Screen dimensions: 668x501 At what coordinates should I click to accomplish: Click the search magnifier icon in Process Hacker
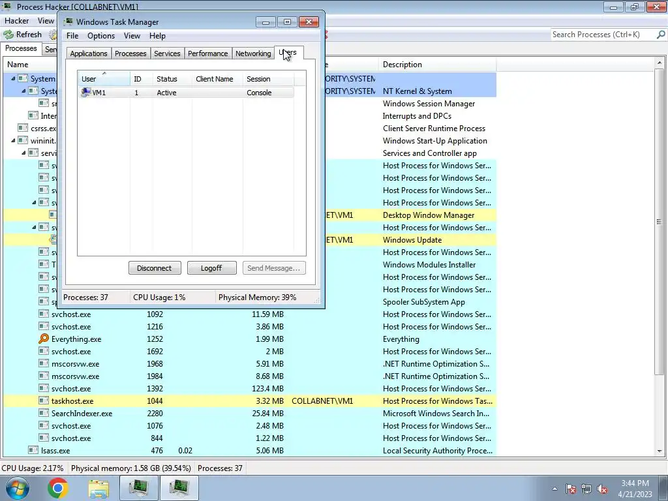[661, 35]
